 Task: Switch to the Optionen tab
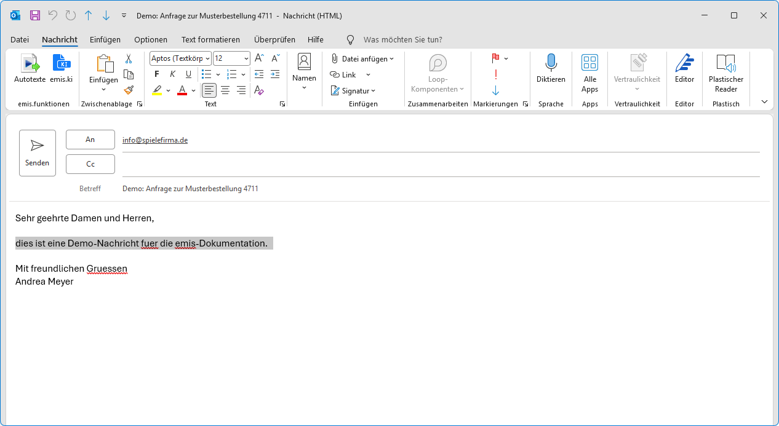coord(151,39)
